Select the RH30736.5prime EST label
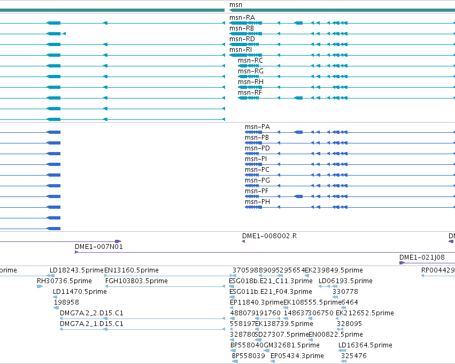 tap(64, 281)
